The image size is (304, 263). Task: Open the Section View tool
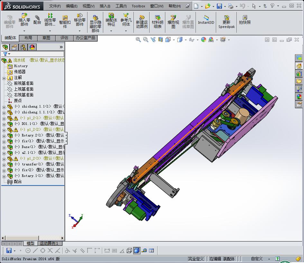(160, 39)
